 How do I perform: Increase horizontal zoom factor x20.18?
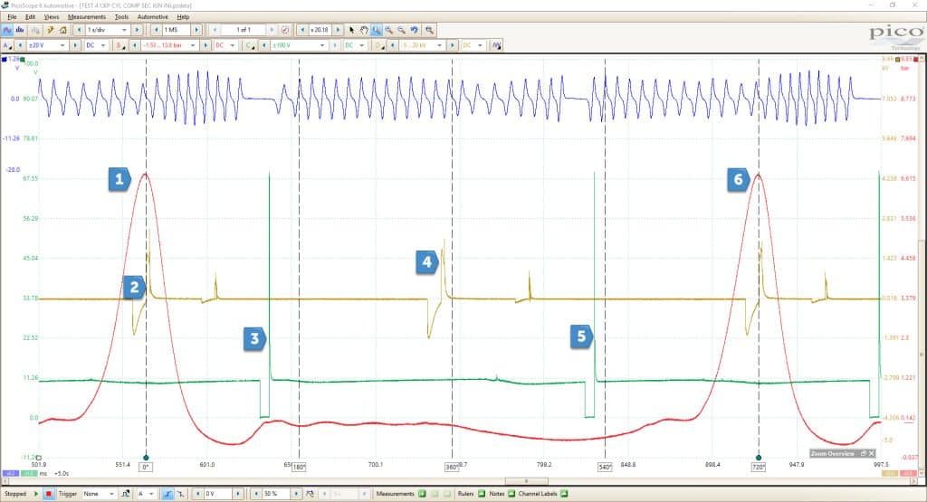click(x=338, y=30)
